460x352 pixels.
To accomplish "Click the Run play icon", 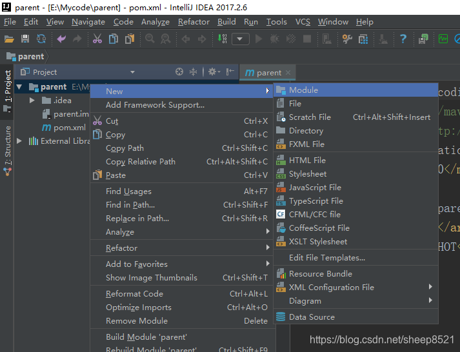I will 259,39.
